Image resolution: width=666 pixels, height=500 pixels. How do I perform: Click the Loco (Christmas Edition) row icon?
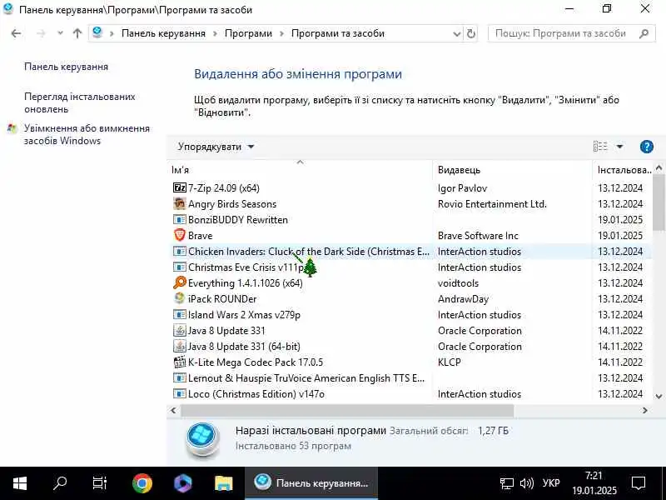click(180, 393)
